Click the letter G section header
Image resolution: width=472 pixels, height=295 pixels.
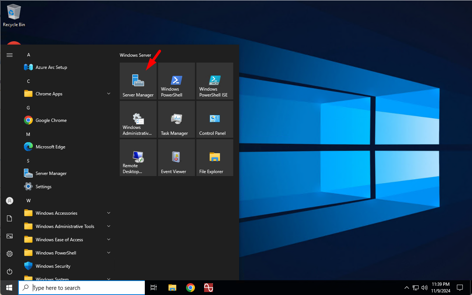point(29,108)
